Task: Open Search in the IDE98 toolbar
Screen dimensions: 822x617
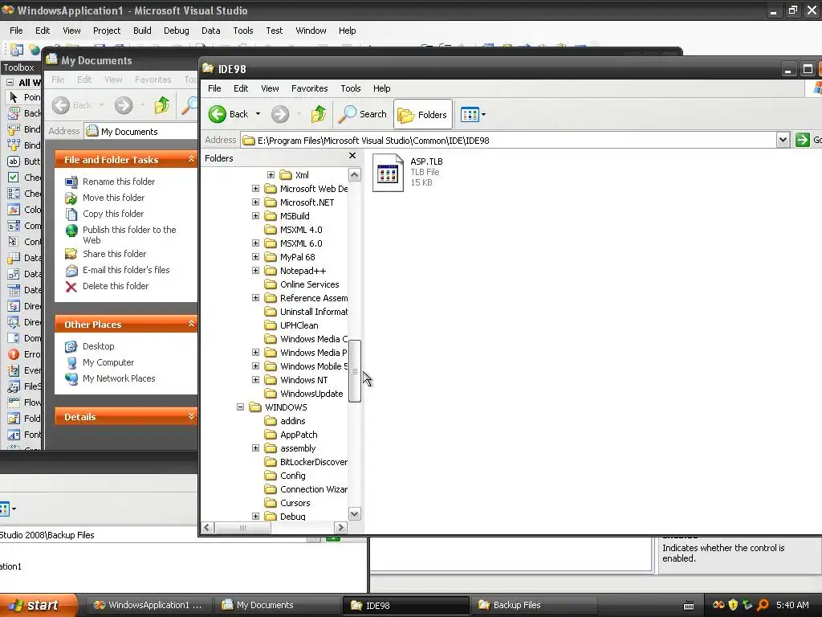Action: 362,114
